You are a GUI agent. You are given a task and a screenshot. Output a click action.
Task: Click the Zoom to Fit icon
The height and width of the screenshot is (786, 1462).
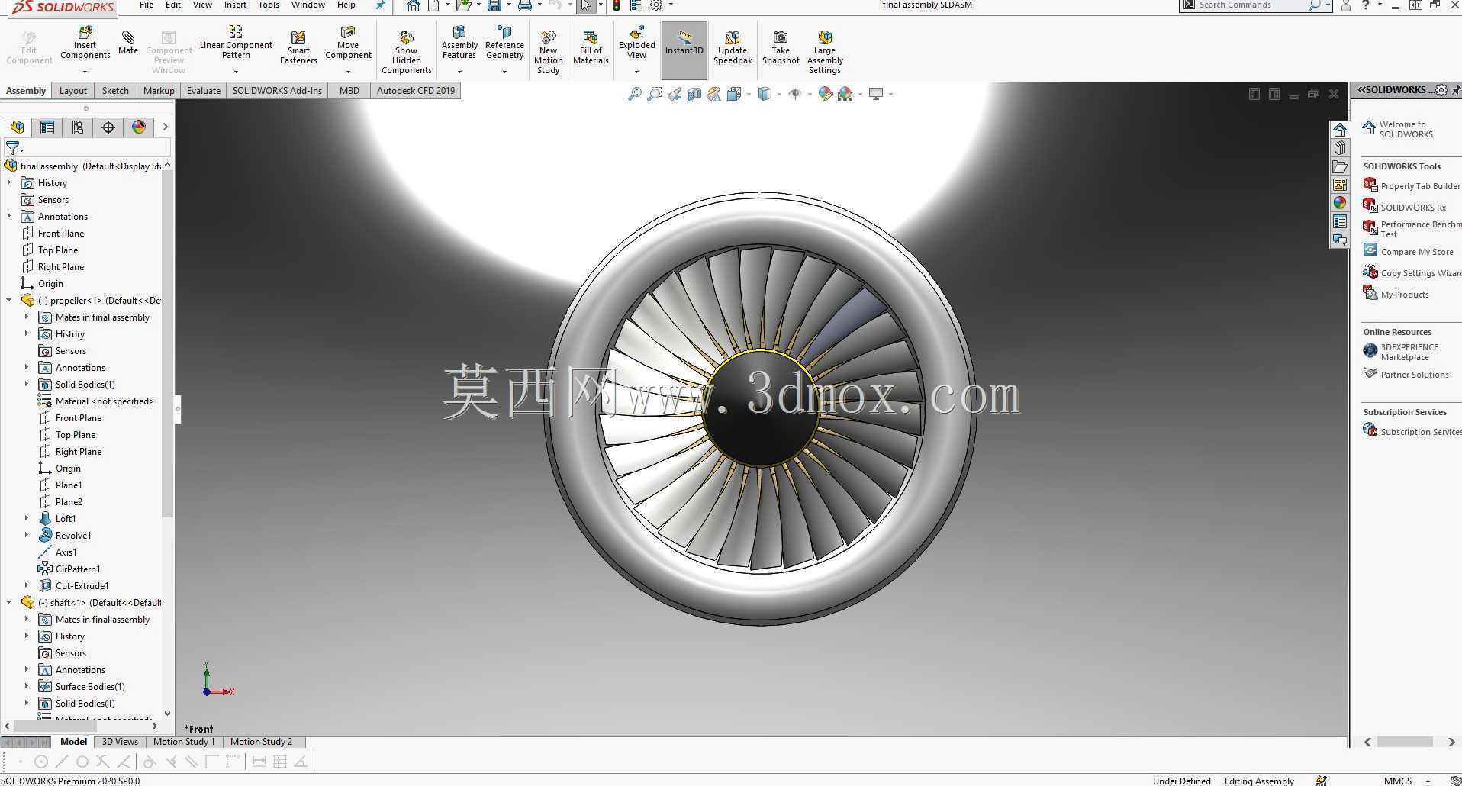(x=634, y=94)
